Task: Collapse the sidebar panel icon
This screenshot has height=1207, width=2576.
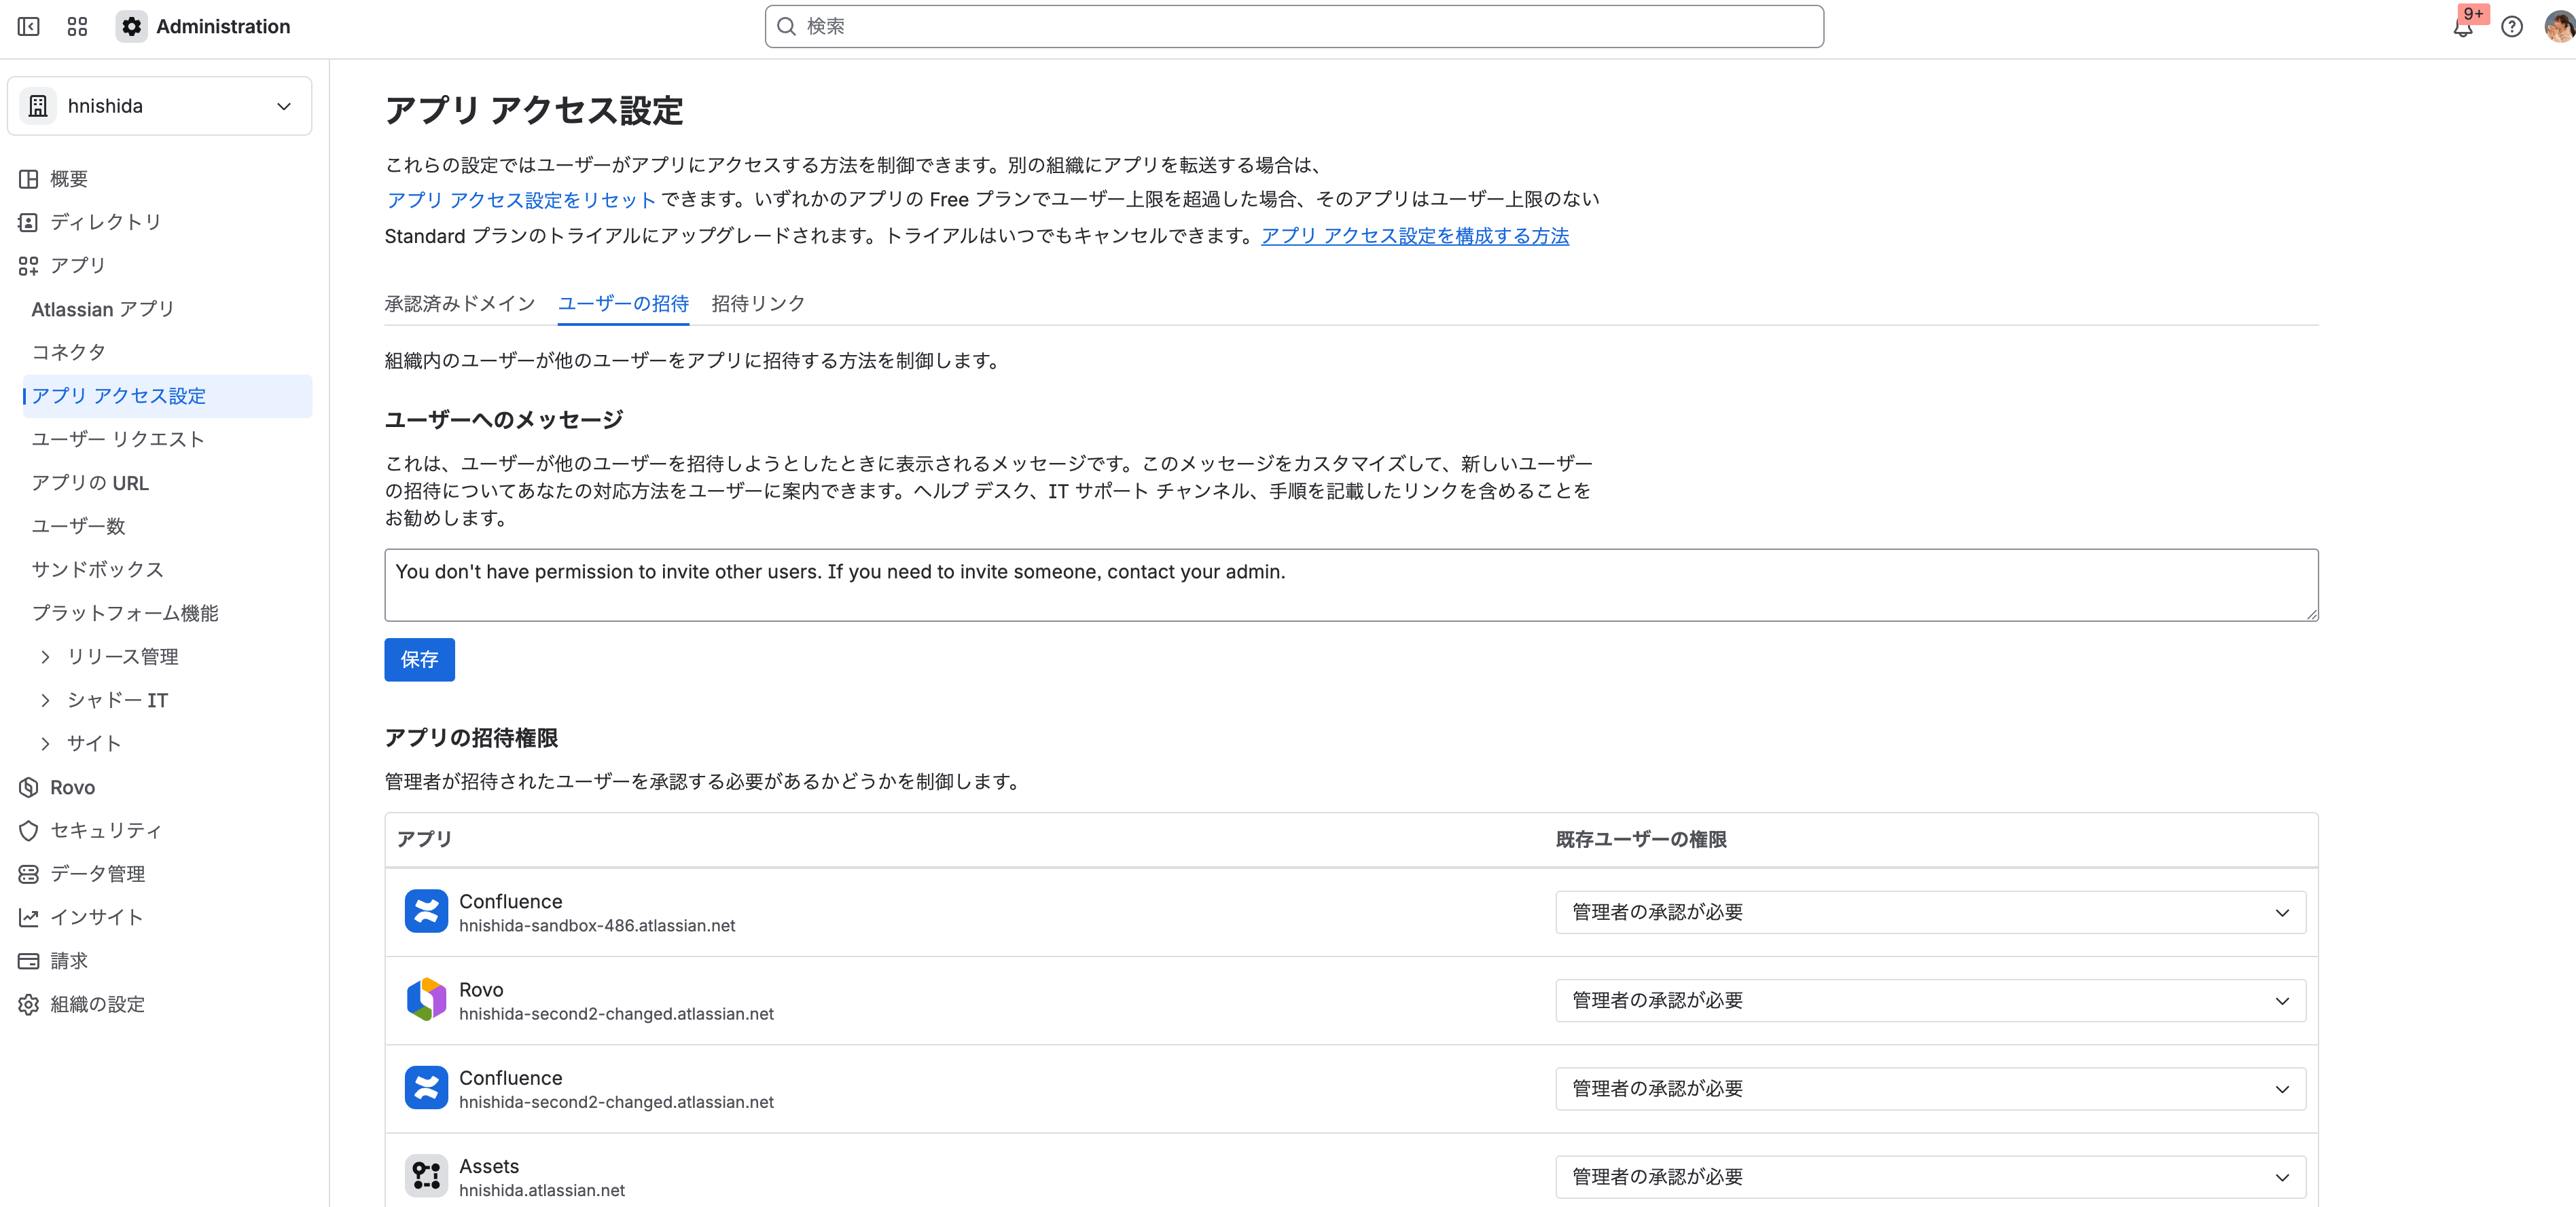Action: click(29, 27)
